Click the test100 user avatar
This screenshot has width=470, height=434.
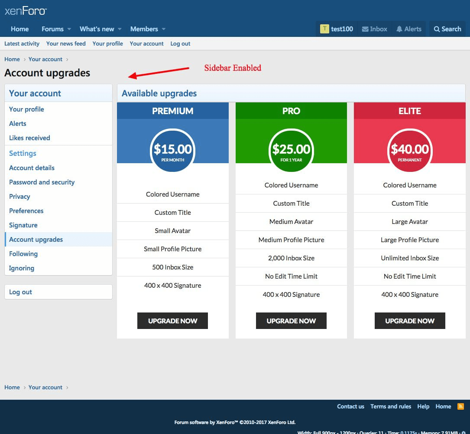point(324,29)
